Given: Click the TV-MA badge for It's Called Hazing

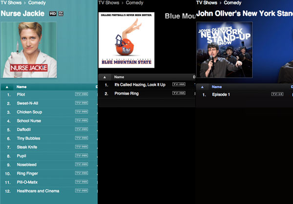Looking at the screenshot, I should tap(179, 84).
